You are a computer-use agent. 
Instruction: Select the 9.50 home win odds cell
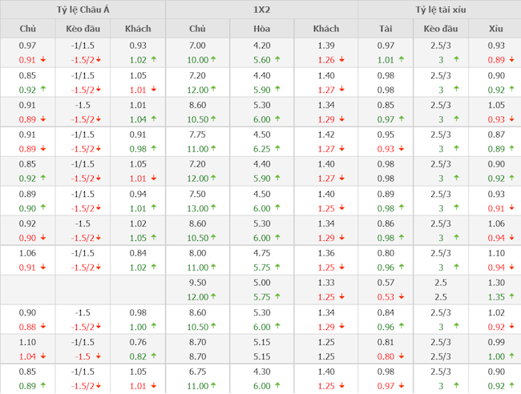click(x=197, y=283)
